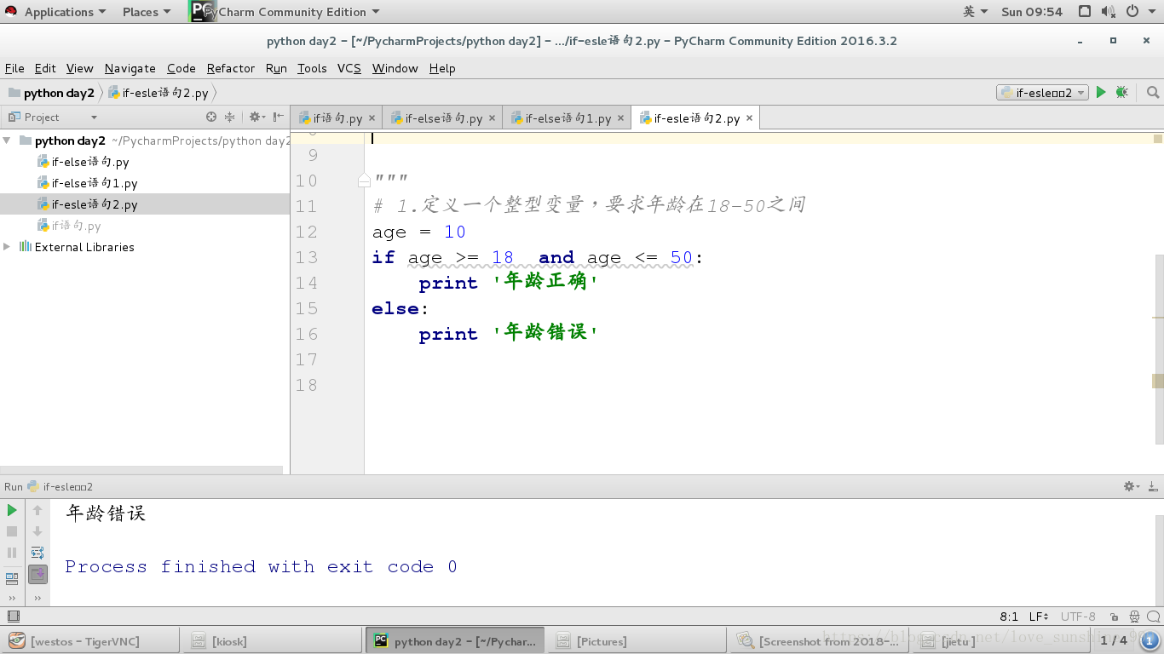Open the input method 英 indicator
Viewport: 1164px width, 654px height.
[976, 12]
